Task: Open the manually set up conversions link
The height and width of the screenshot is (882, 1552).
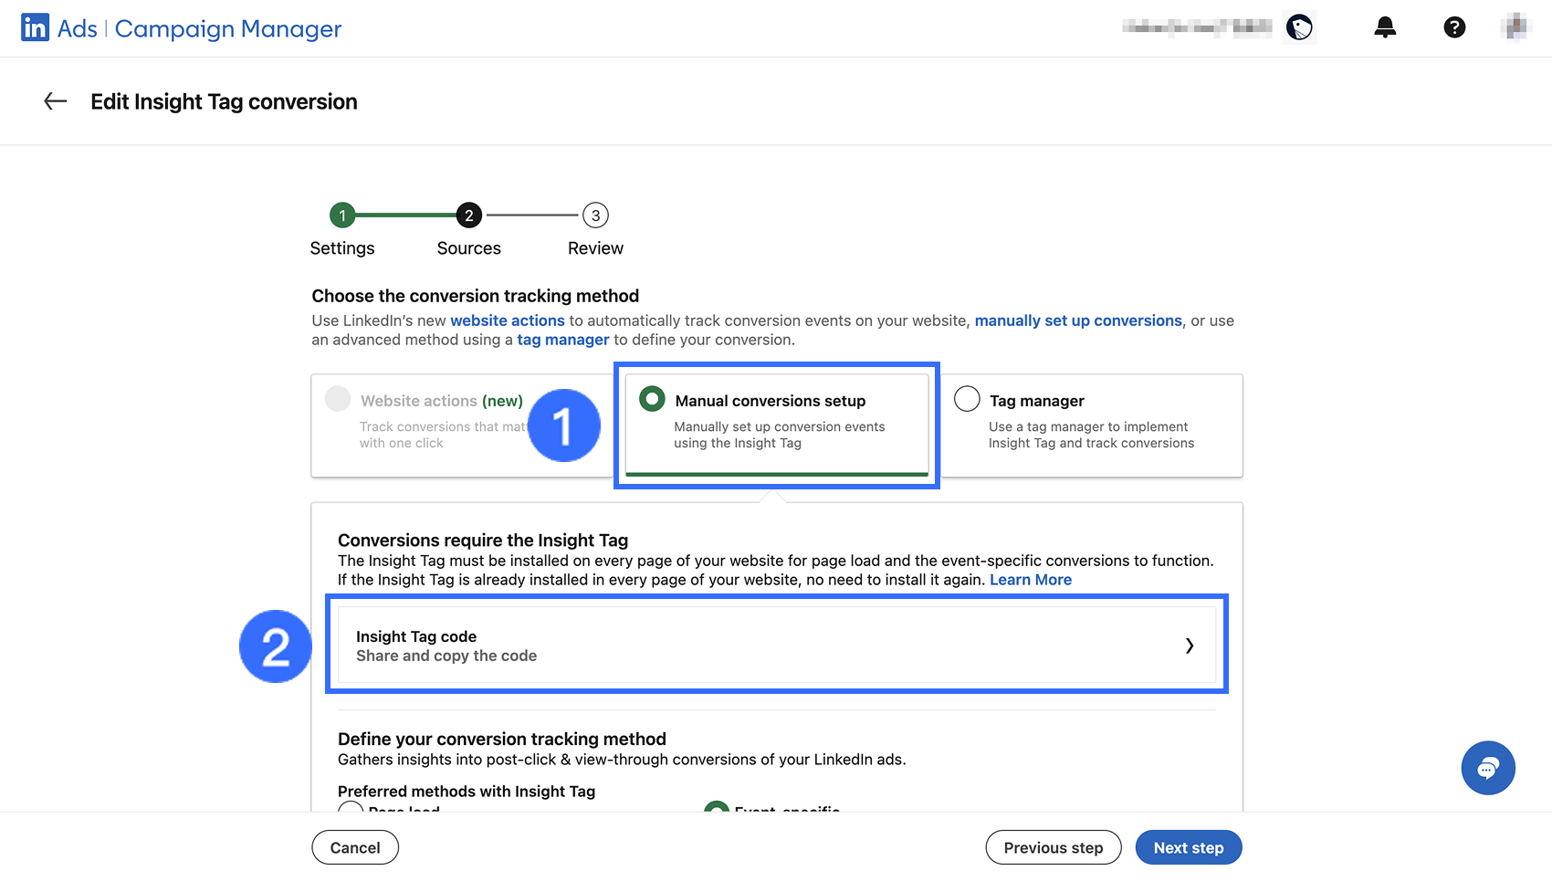Action: (x=1077, y=320)
